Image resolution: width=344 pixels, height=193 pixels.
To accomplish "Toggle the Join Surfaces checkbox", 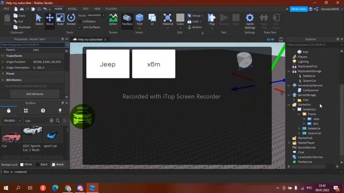I will 80,27.
